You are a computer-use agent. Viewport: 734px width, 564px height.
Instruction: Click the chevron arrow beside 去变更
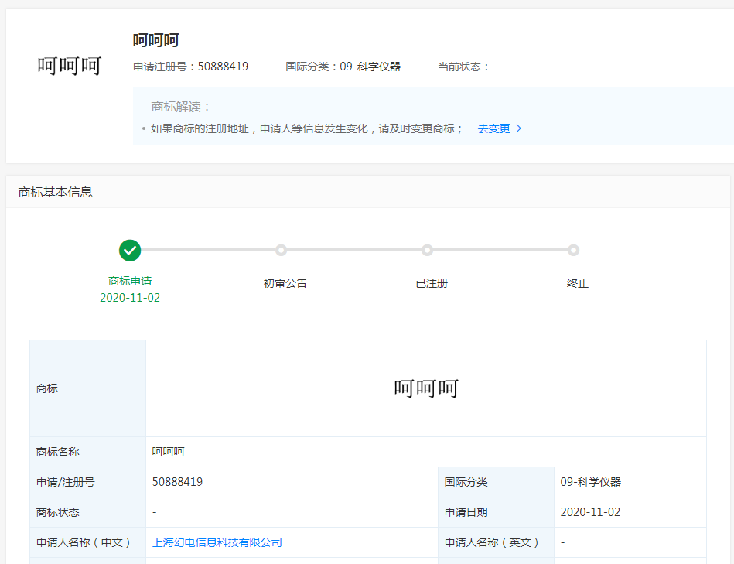click(519, 129)
